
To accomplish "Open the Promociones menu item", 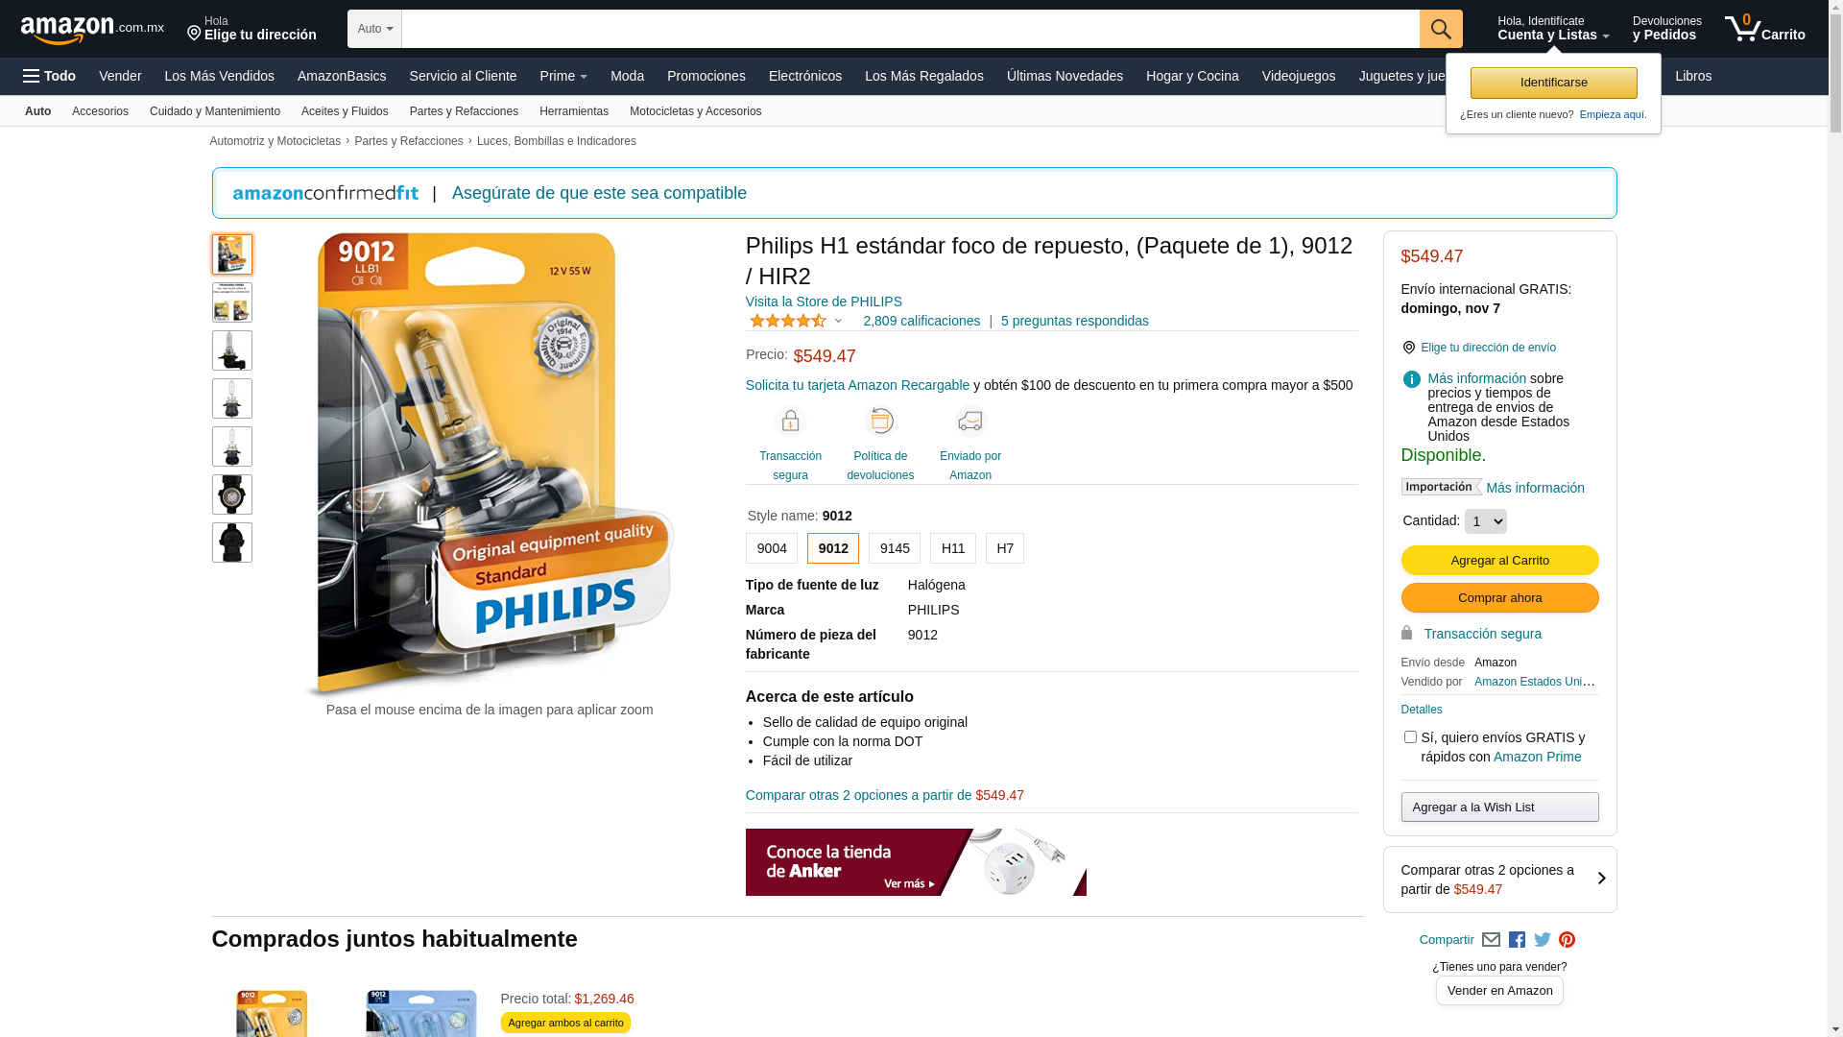I will click(x=706, y=76).
